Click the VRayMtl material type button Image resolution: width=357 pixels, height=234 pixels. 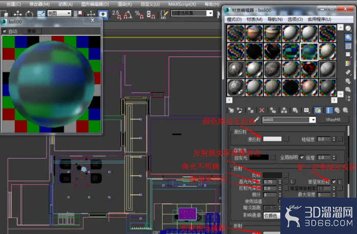(333, 120)
